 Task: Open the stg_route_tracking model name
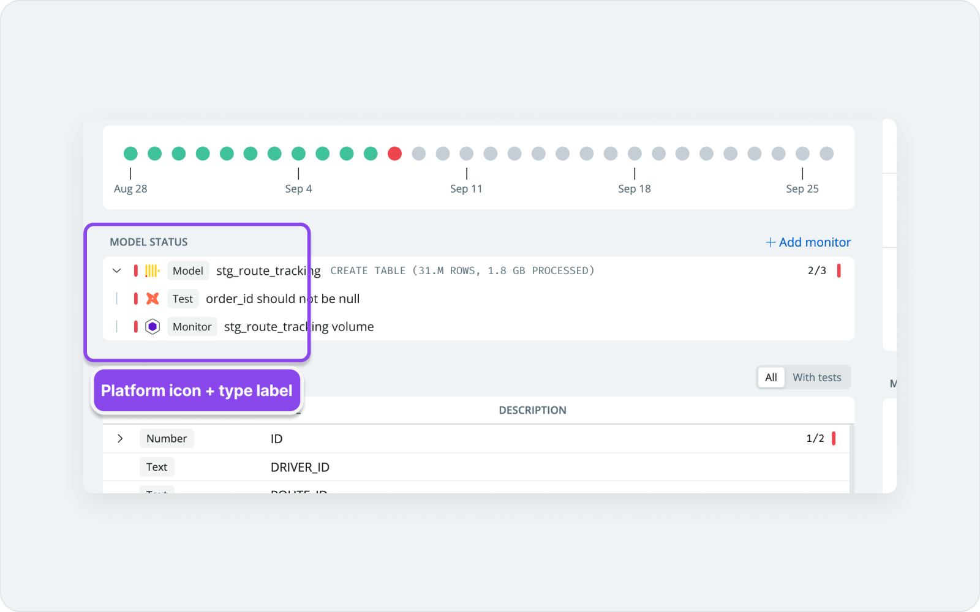(268, 271)
